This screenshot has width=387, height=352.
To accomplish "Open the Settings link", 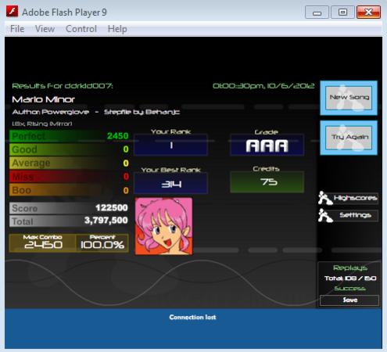I will click(356, 215).
